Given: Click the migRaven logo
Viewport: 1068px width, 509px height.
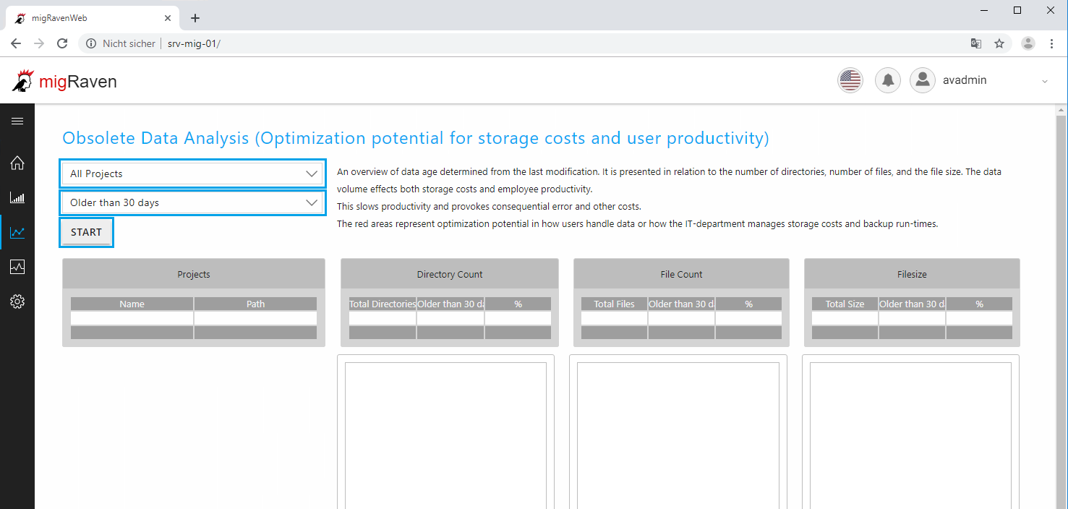Looking at the screenshot, I should (x=64, y=81).
